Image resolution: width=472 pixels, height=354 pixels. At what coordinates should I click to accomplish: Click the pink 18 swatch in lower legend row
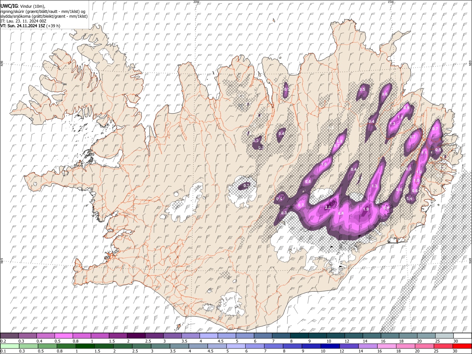click(405, 346)
